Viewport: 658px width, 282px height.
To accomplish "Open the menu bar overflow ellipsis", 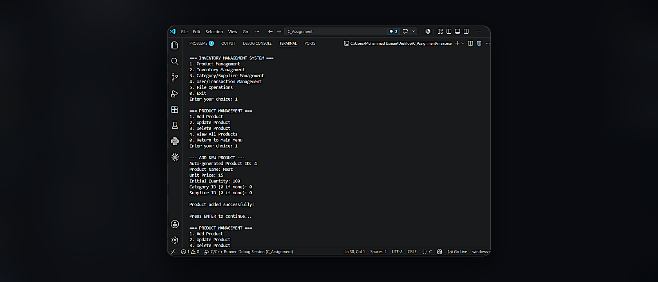I will 257,31.
